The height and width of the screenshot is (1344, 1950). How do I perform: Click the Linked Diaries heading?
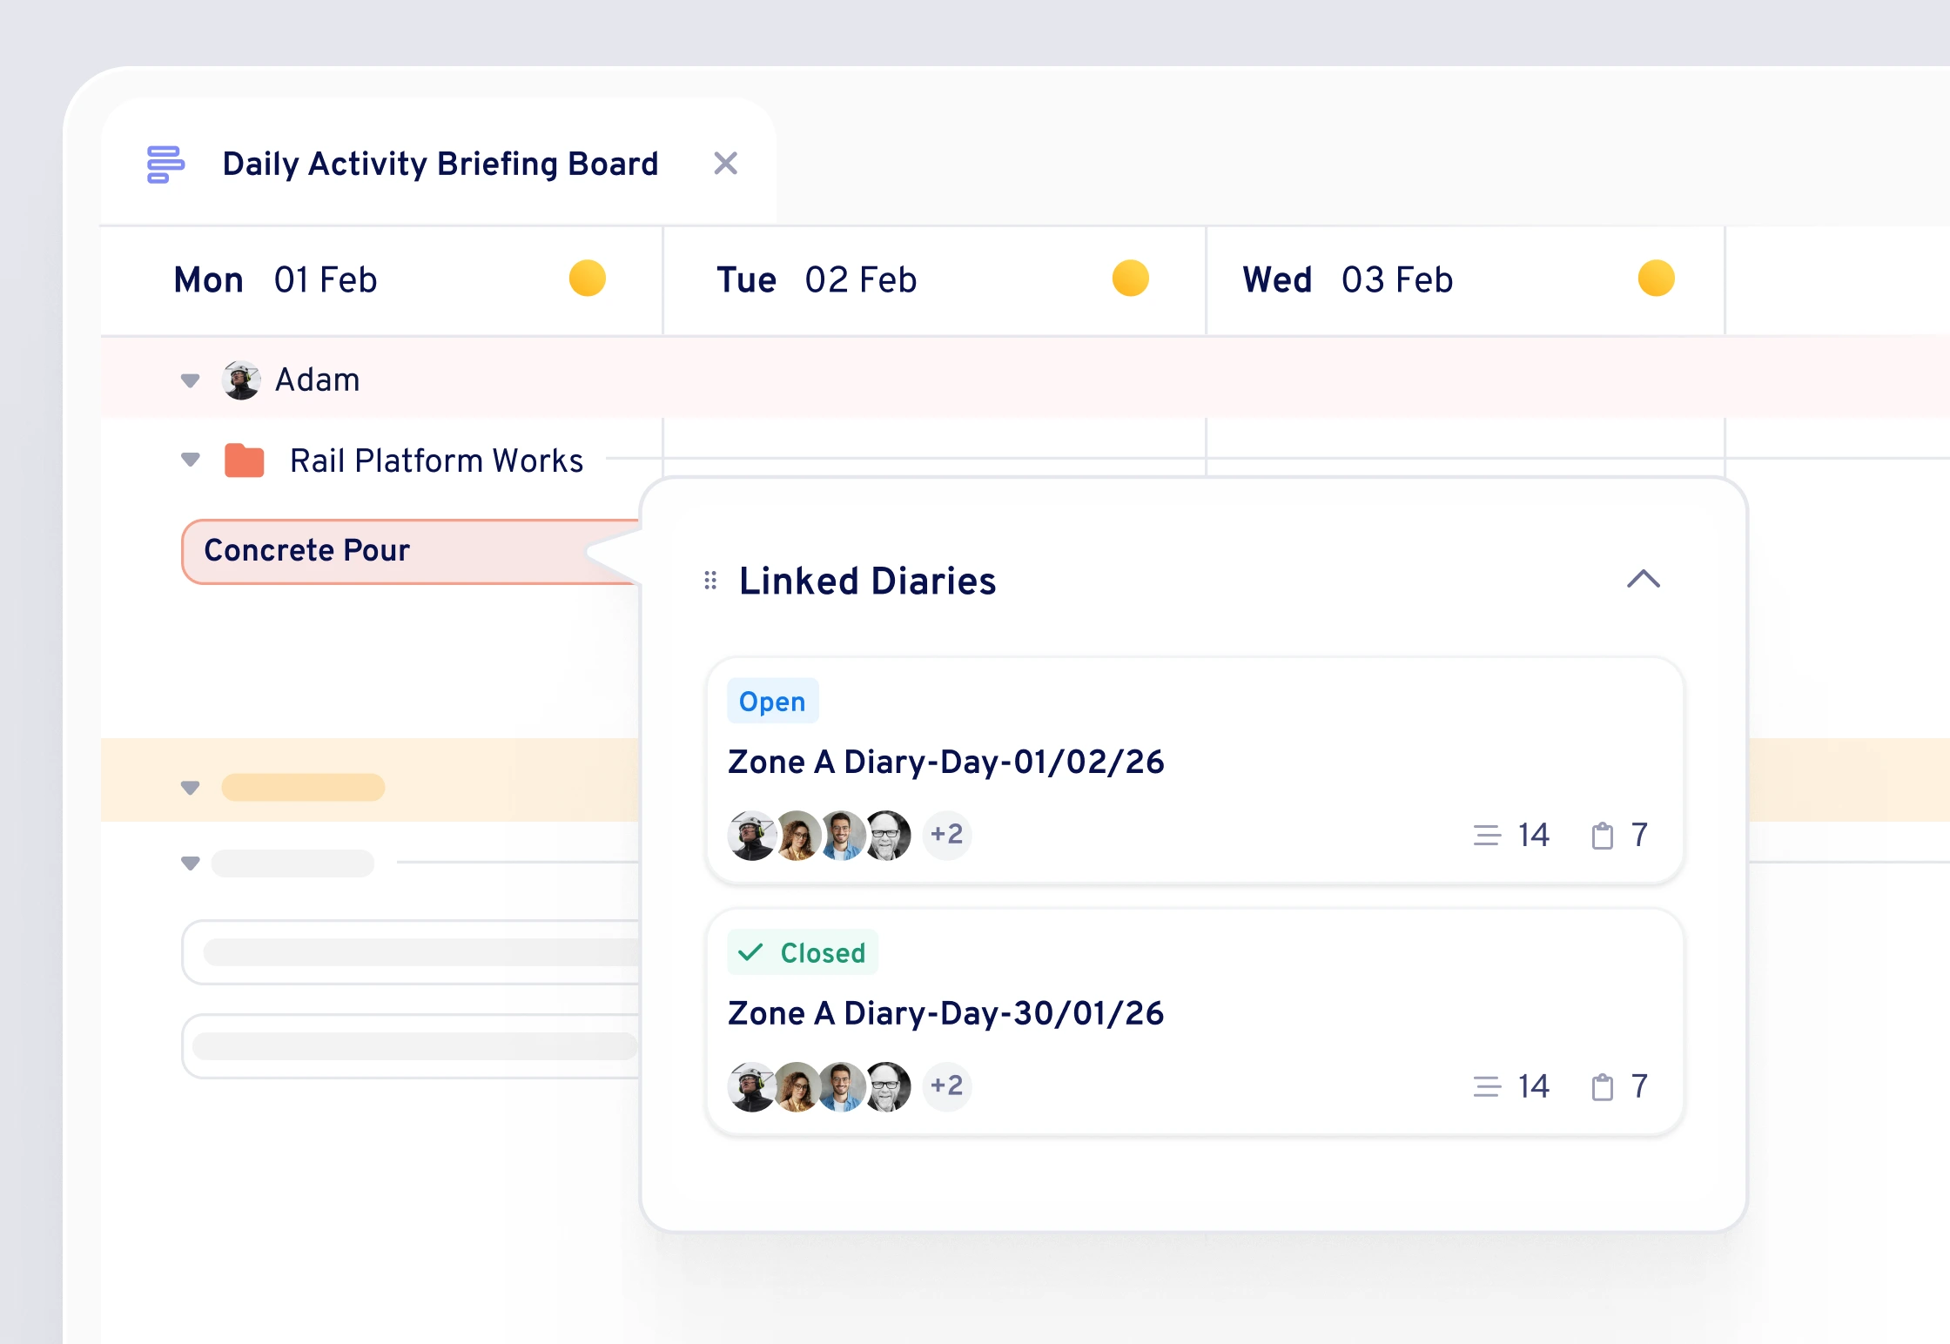pyautogui.click(x=867, y=581)
